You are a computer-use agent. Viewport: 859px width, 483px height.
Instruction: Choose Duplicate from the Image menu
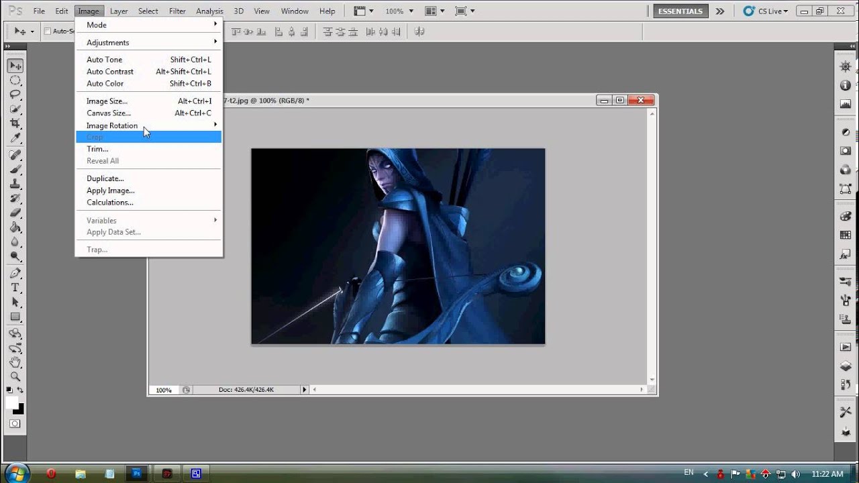tap(148, 178)
